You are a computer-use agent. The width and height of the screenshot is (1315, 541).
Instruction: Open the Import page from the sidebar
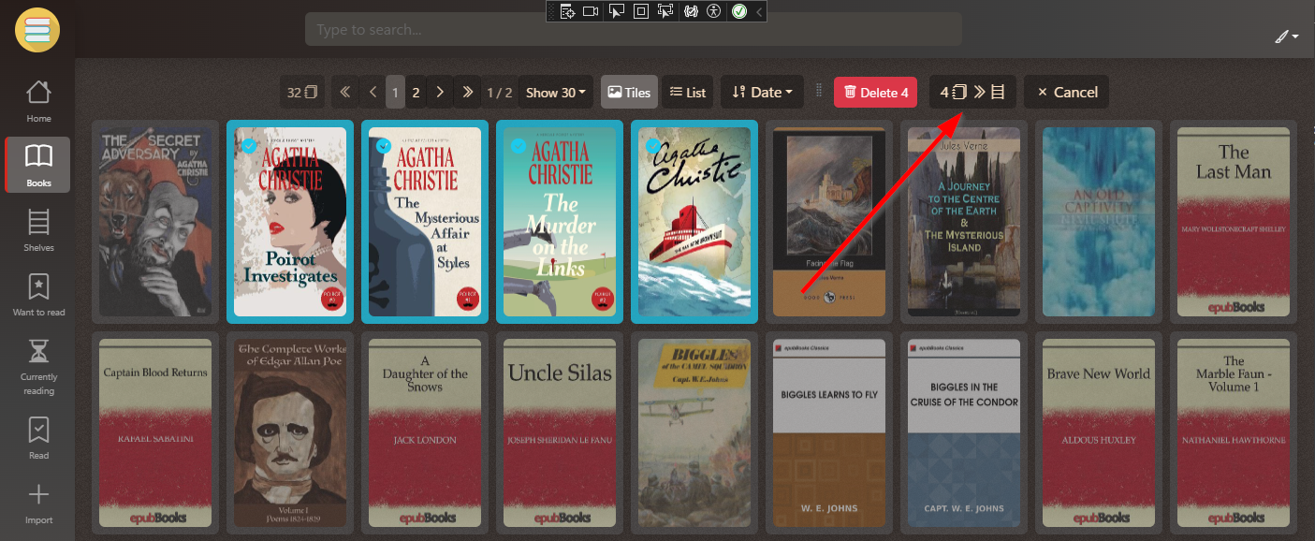point(38,504)
